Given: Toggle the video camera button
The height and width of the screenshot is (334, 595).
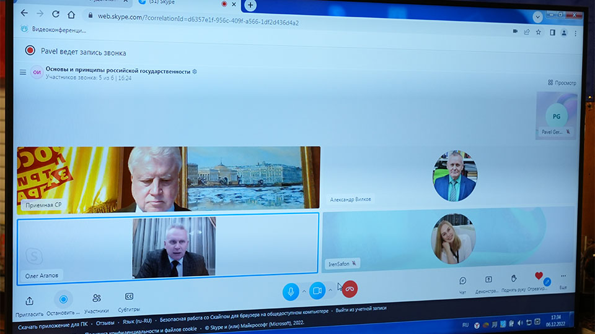Looking at the screenshot, I should click(x=317, y=290).
